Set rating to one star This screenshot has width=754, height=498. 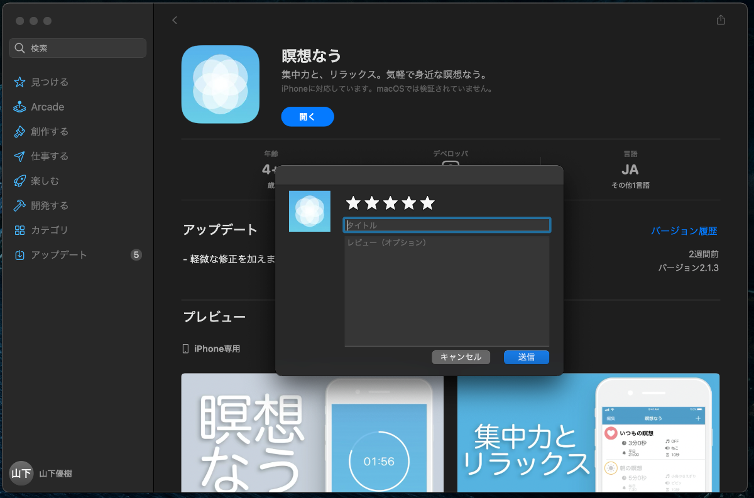point(354,203)
